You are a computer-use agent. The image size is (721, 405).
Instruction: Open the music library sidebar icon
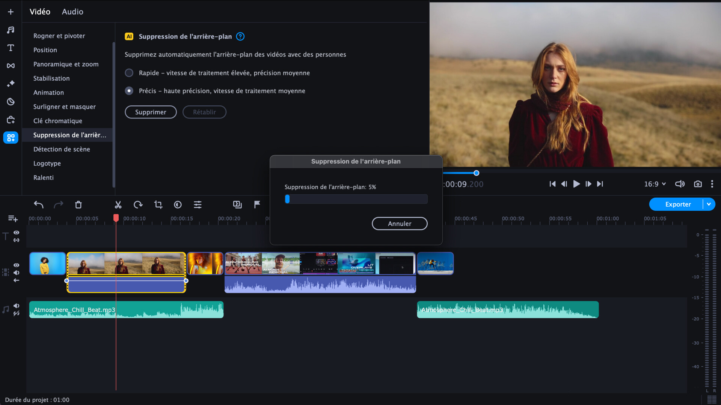tap(11, 30)
